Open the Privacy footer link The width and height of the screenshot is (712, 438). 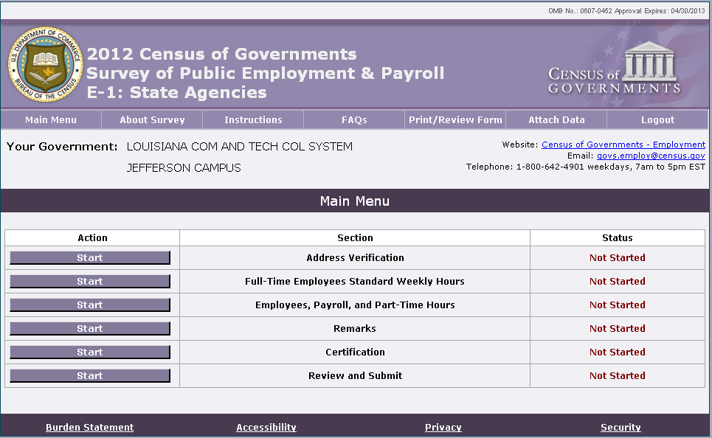click(443, 427)
